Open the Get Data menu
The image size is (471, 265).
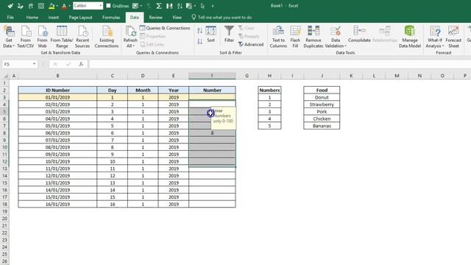click(9, 37)
